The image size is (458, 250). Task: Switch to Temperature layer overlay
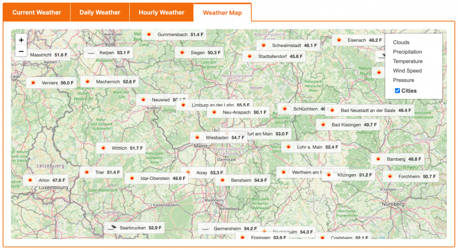coord(407,61)
